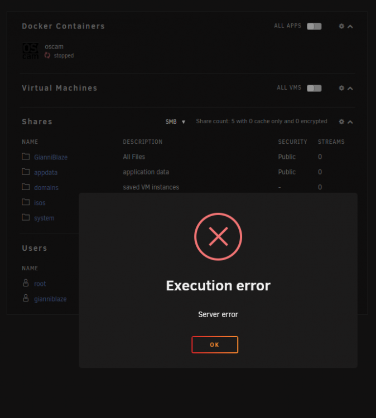This screenshot has height=418, width=376.
Task: Click the STREAMS column header
Action: 331,142
